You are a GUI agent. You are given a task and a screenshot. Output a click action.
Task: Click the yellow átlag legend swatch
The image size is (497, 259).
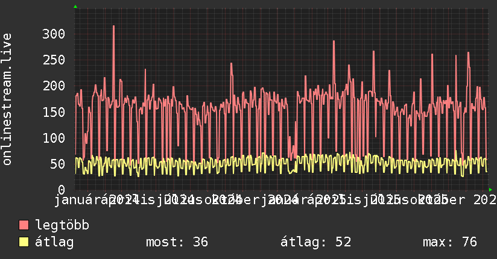(24, 242)
